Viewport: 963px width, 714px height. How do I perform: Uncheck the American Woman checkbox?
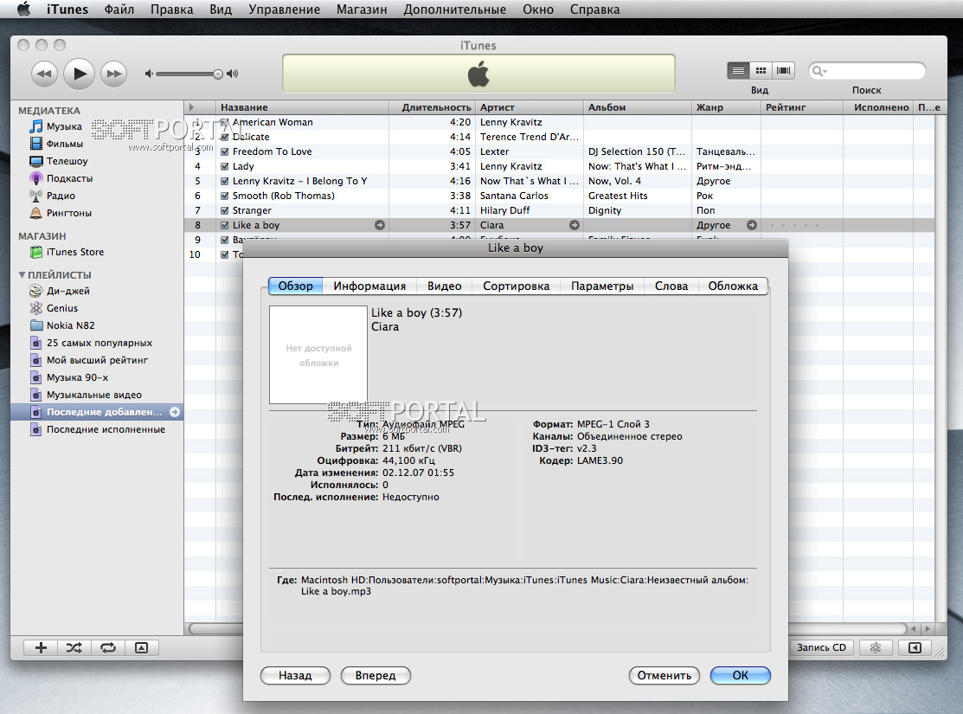point(225,122)
